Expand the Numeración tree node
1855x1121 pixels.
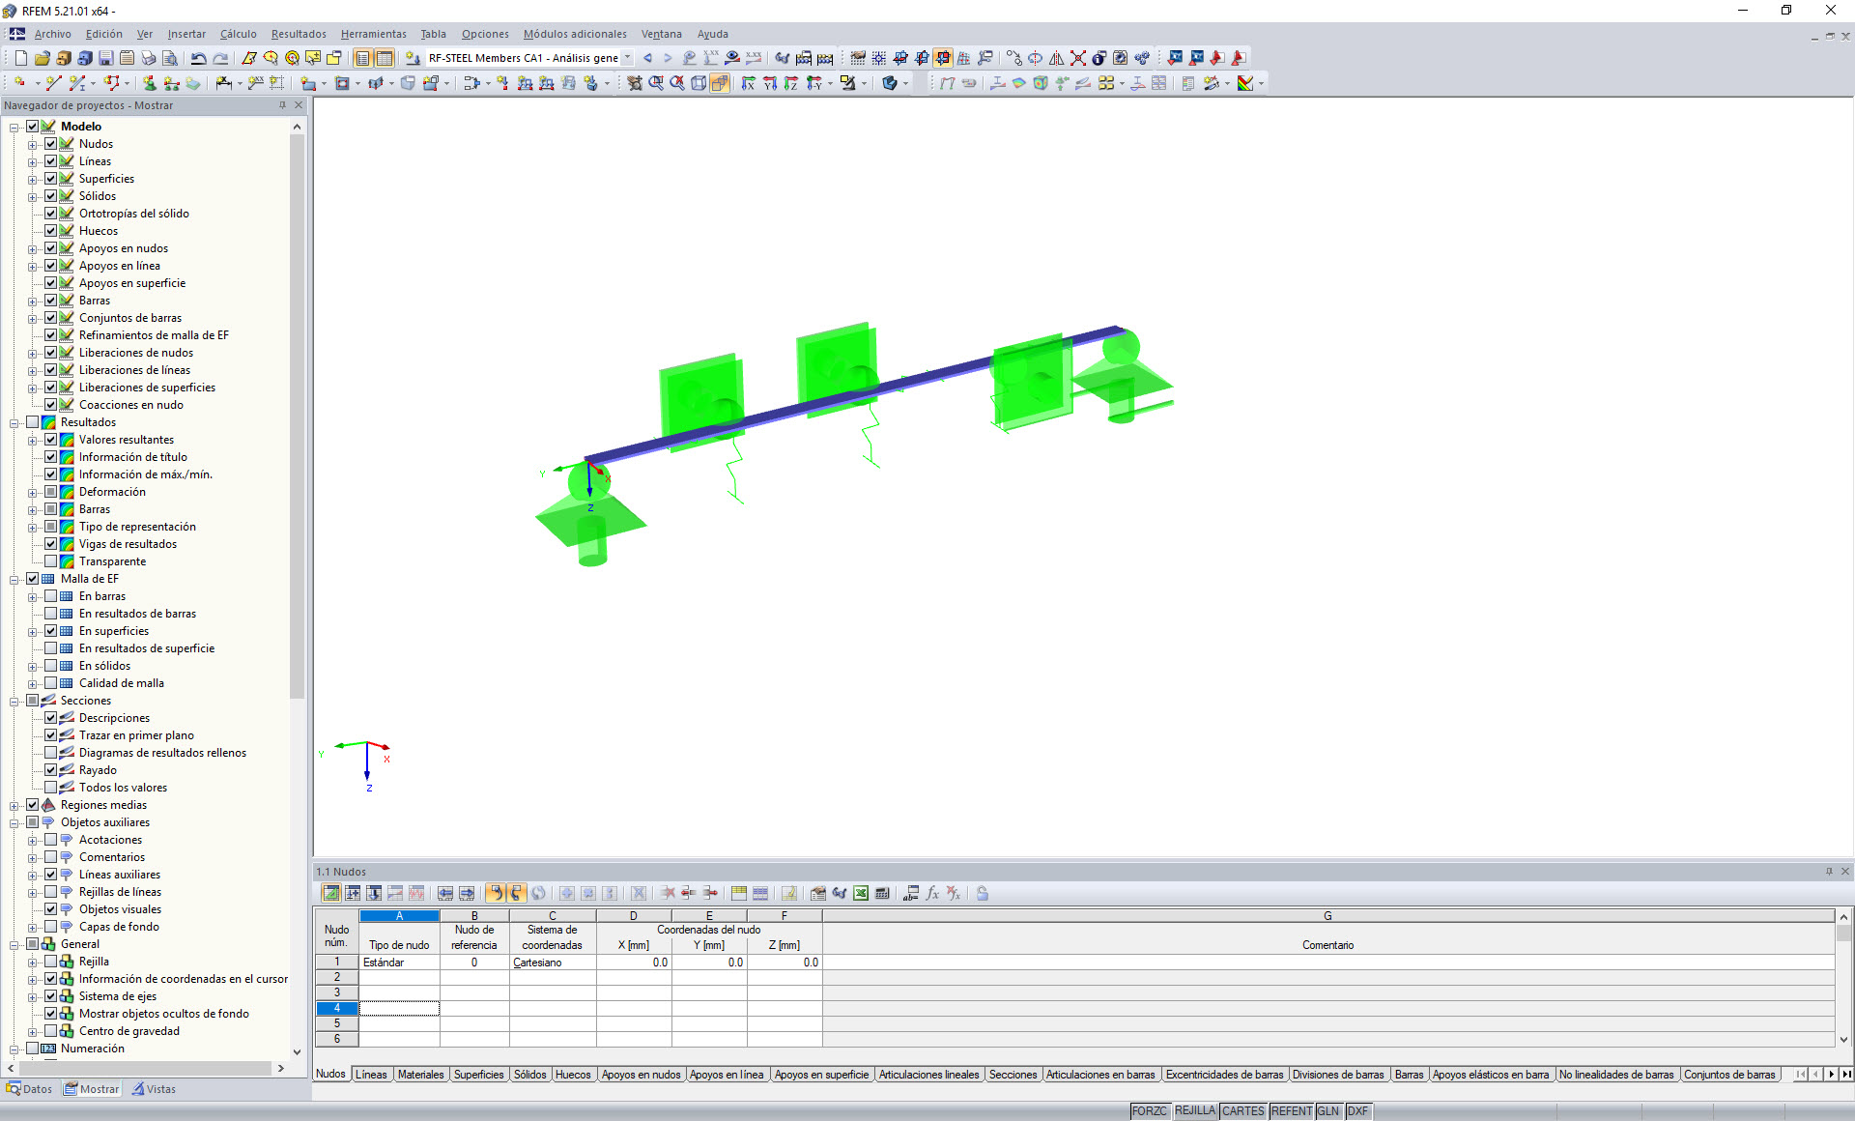[14, 1049]
